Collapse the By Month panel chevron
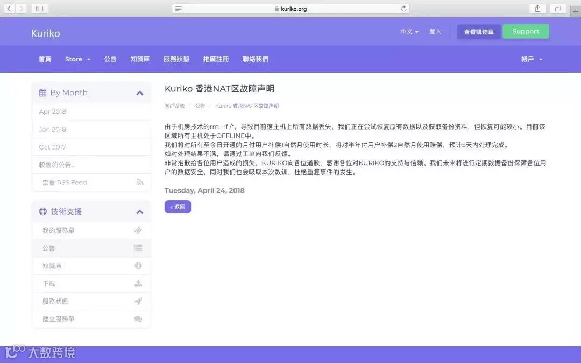 [x=140, y=93]
